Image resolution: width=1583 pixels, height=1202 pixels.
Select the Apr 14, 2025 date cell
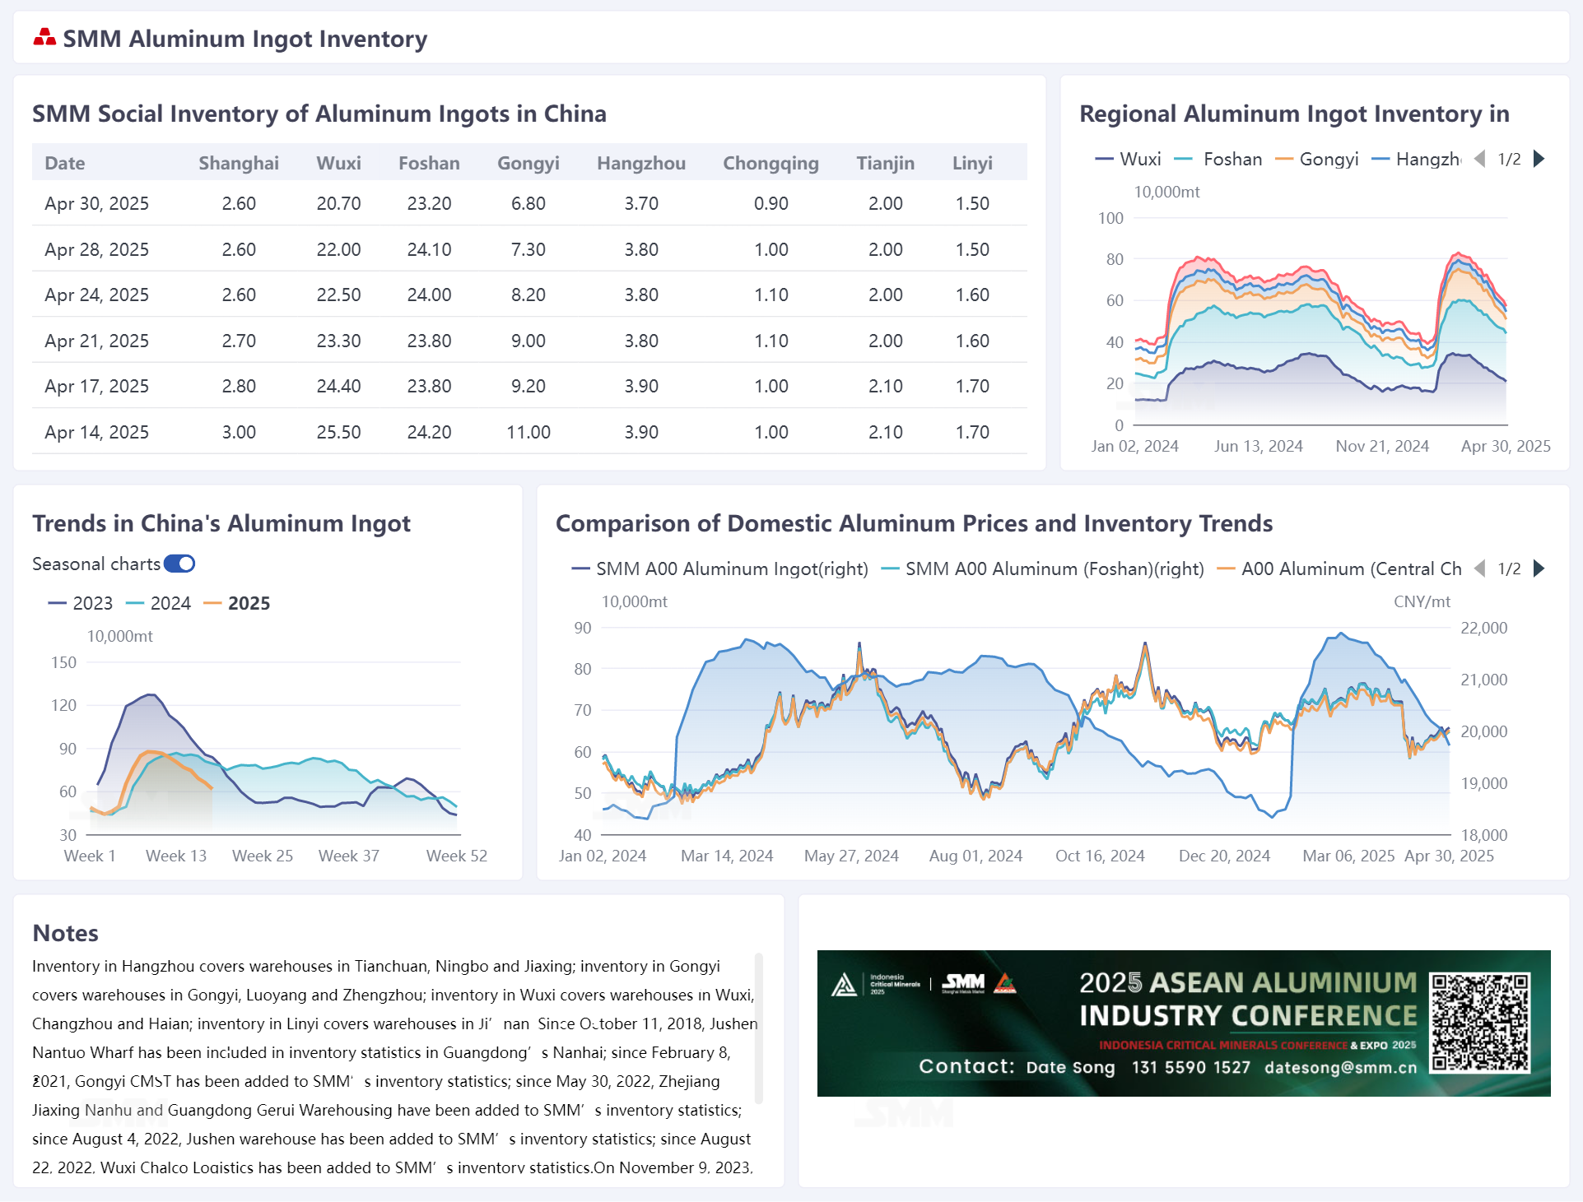(96, 432)
